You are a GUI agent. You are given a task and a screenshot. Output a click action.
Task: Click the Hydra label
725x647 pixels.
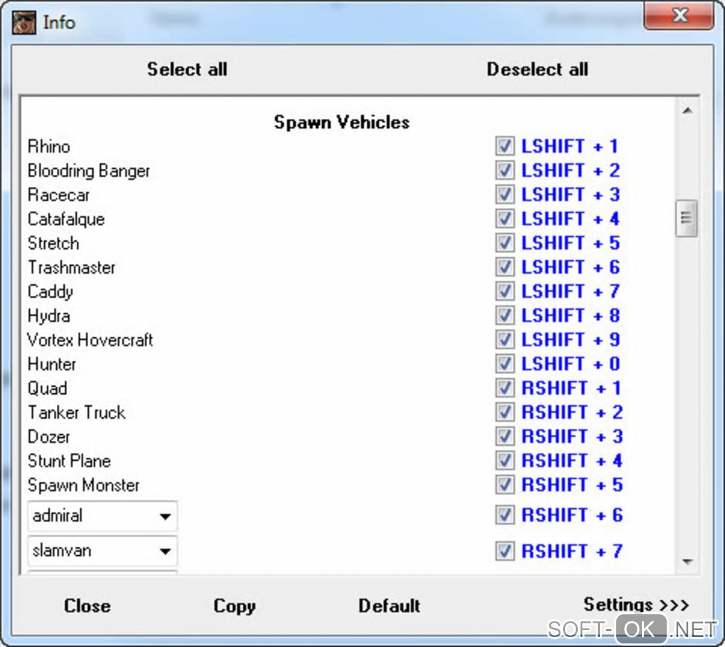pos(49,316)
